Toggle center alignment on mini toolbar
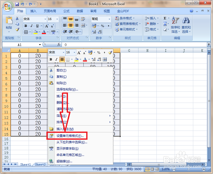The height and width of the screenshot is (174, 213). 62,59
